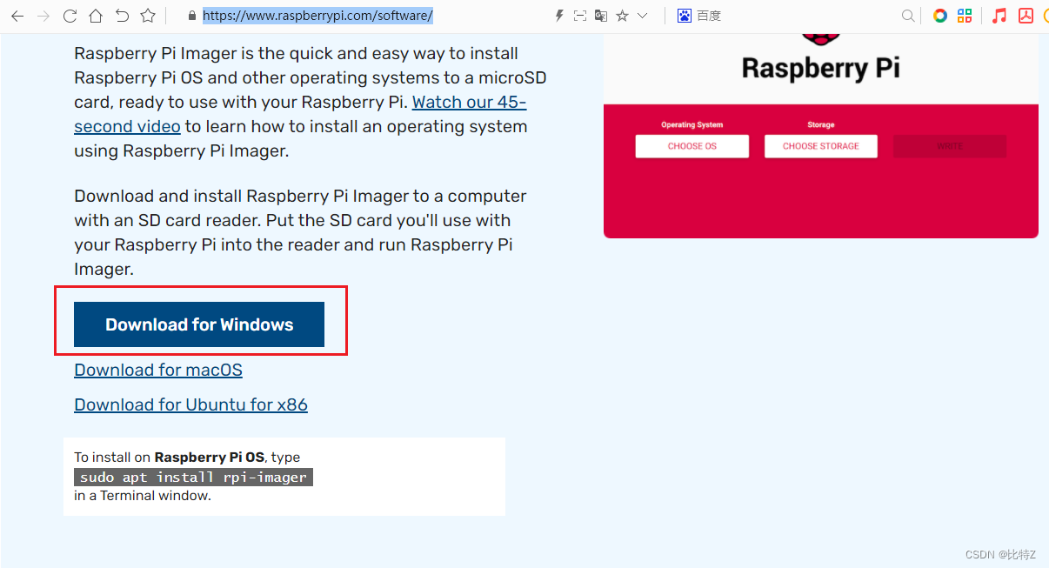
Task: Click the WRITE button in Imager preview
Action: tap(950, 146)
